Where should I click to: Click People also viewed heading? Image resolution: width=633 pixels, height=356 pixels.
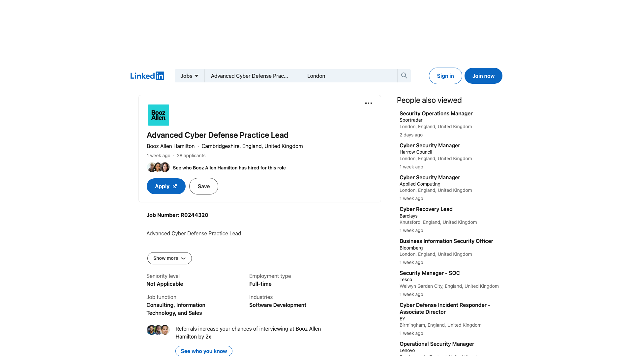pyautogui.click(x=429, y=100)
